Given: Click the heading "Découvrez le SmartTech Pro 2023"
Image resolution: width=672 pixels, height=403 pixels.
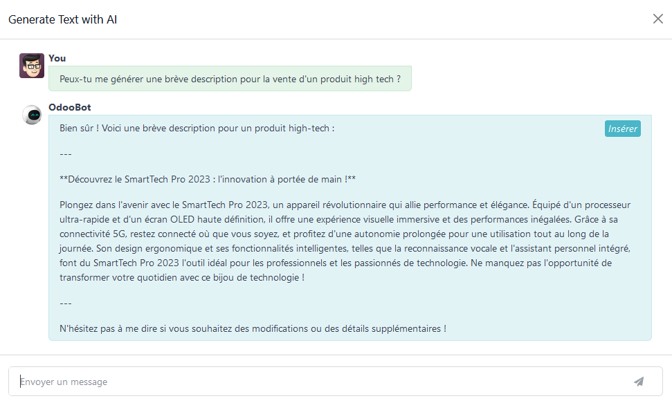Looking at the screenshot, I should coord(208,179).
